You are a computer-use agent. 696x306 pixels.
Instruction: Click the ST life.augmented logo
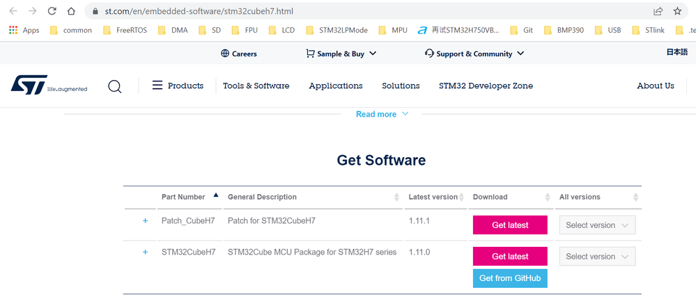click(49, 85)
